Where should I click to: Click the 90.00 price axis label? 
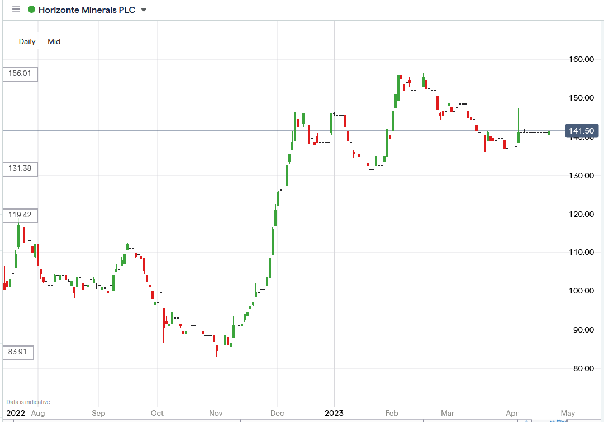point(583,330)
